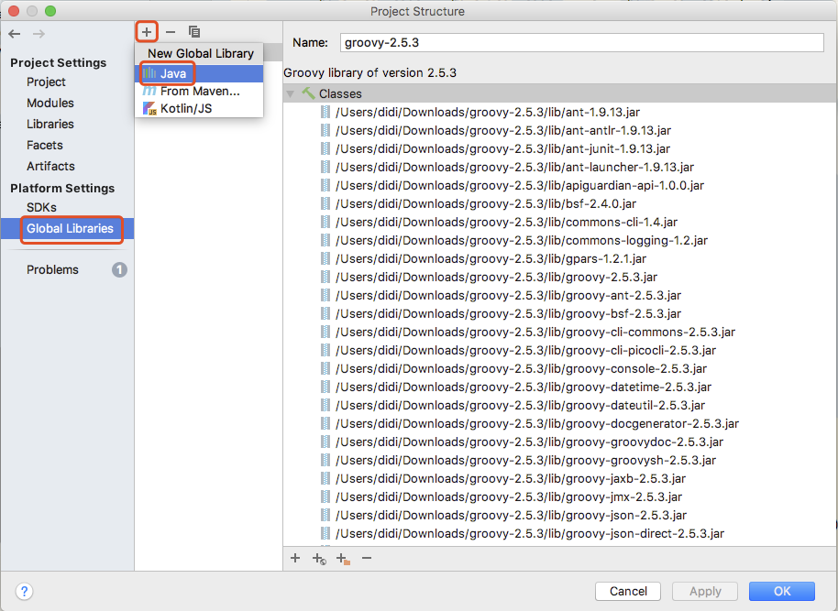
Task: Click the Cancel button
Action: tap(628, 591)
